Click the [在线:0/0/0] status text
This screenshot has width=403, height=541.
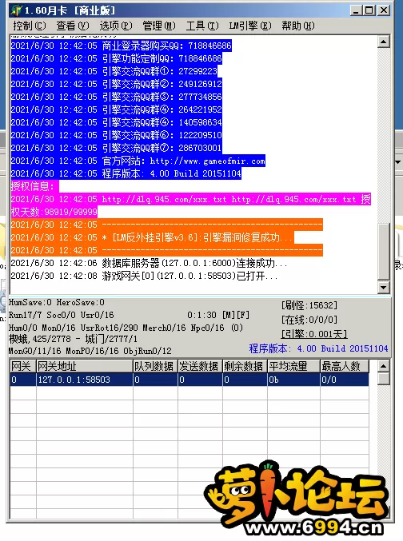tap(309, 320)
